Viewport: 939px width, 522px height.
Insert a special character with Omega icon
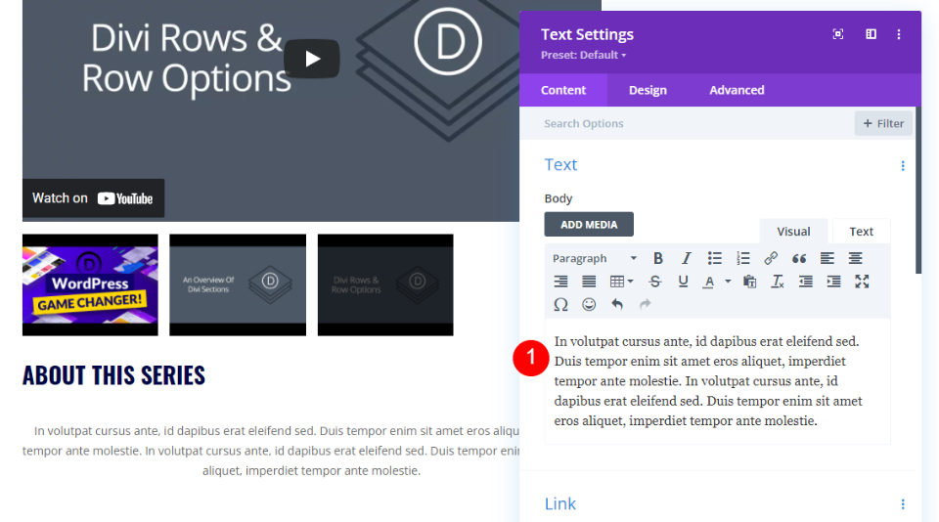(560, 304)
